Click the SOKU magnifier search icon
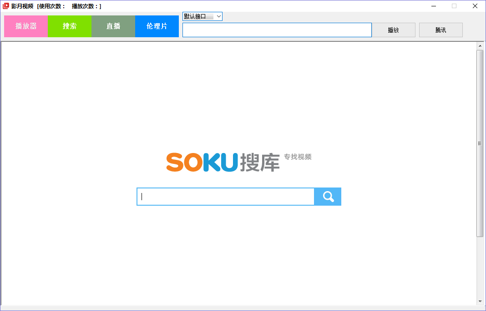 click(x=328, y=196)
